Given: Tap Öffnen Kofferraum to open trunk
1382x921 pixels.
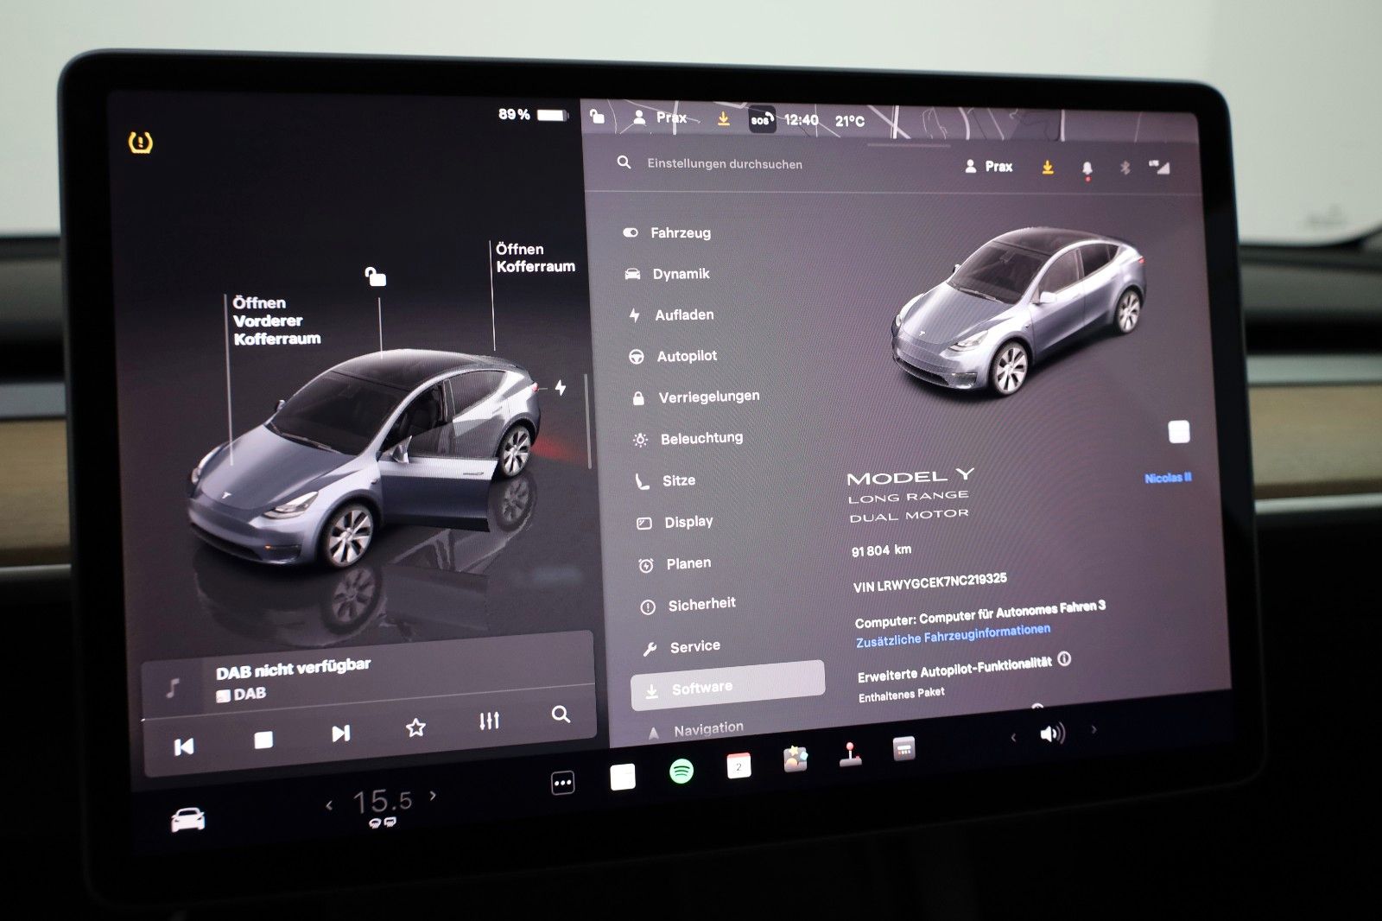Looking at the screenshot, I should [x=535, y=257].
